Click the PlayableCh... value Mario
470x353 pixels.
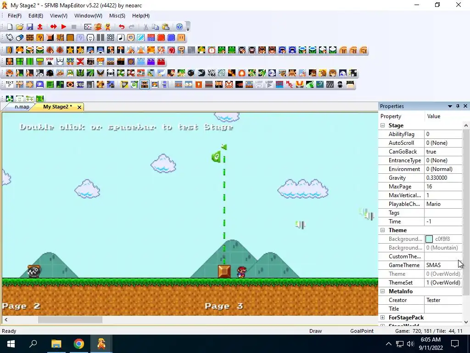click(443, 204)
